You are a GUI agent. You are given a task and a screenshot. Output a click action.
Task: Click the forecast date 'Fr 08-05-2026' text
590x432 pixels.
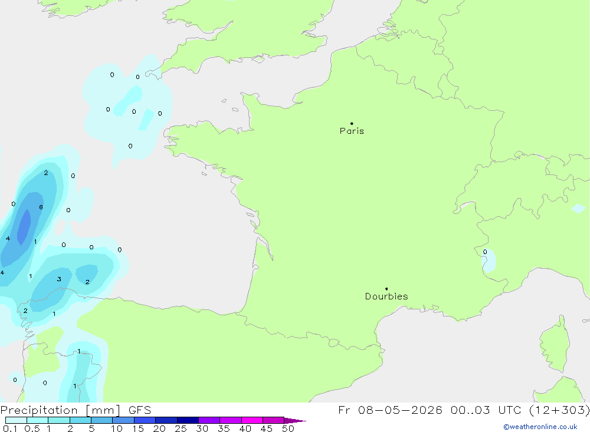click(x=390, y=410)
